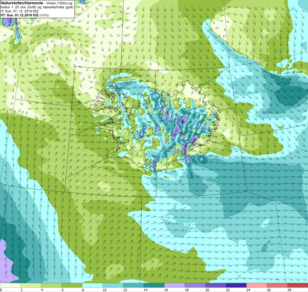308x292 pixels.
Task: Click the legend scale label '2'
Action: [x=21, y=290]
